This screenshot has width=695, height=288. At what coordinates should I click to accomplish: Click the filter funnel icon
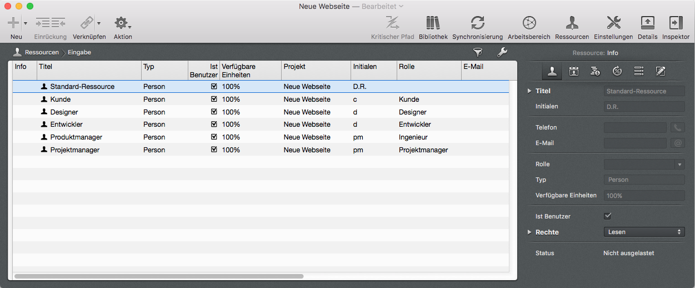tap(477, 52)
